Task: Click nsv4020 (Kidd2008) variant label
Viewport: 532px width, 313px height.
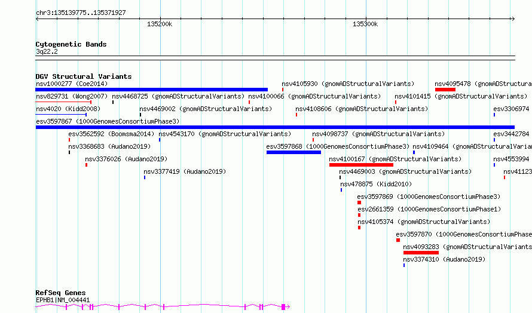Action: click(x=68, y=109)
